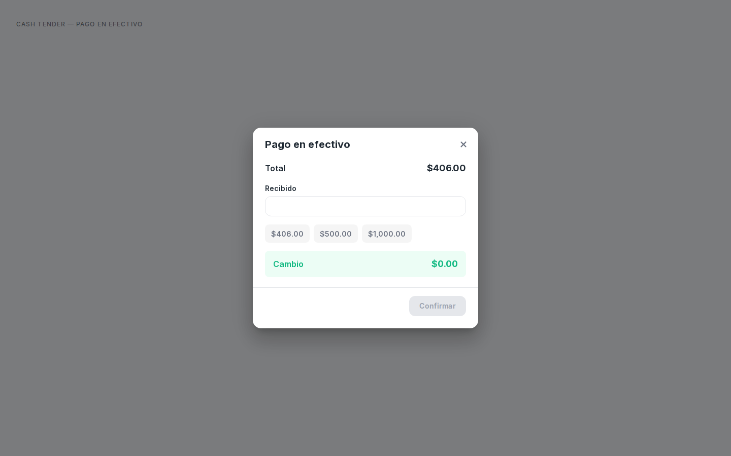The width and height of the screenshot is (731, 456).
Task: Focus the empty received cash text box
Action: point(365,206)
